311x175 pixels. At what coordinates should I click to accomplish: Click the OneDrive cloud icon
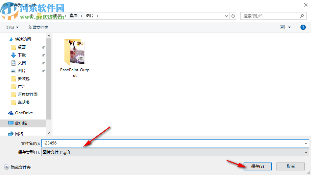click(11, 113)
